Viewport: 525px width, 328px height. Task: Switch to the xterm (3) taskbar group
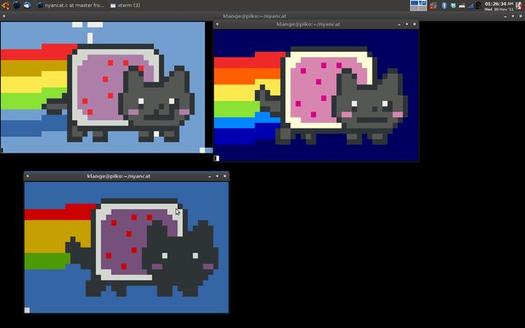pyautogui.click(x=126, y=6)
